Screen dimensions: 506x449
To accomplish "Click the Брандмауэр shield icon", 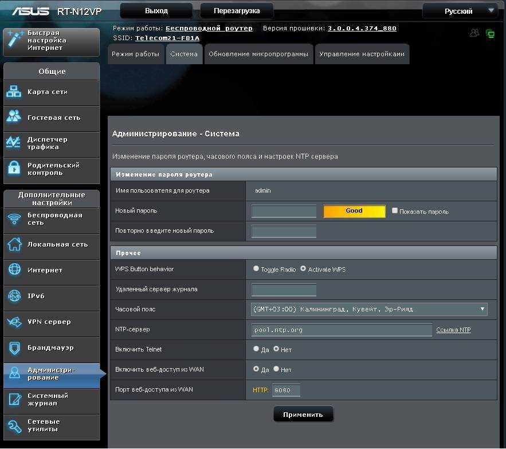I will tap(14, 348).
